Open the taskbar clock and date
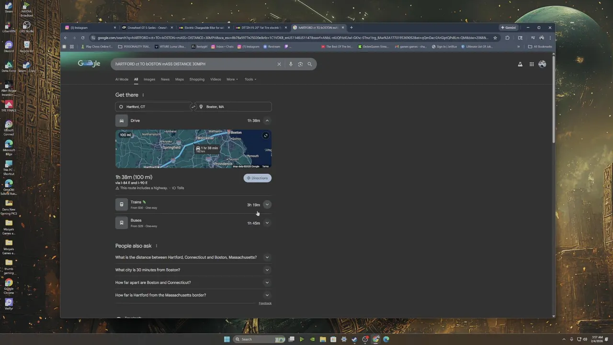 [597, 339]
